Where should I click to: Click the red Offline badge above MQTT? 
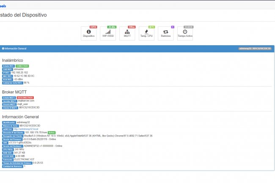click(x=131, y=27)
